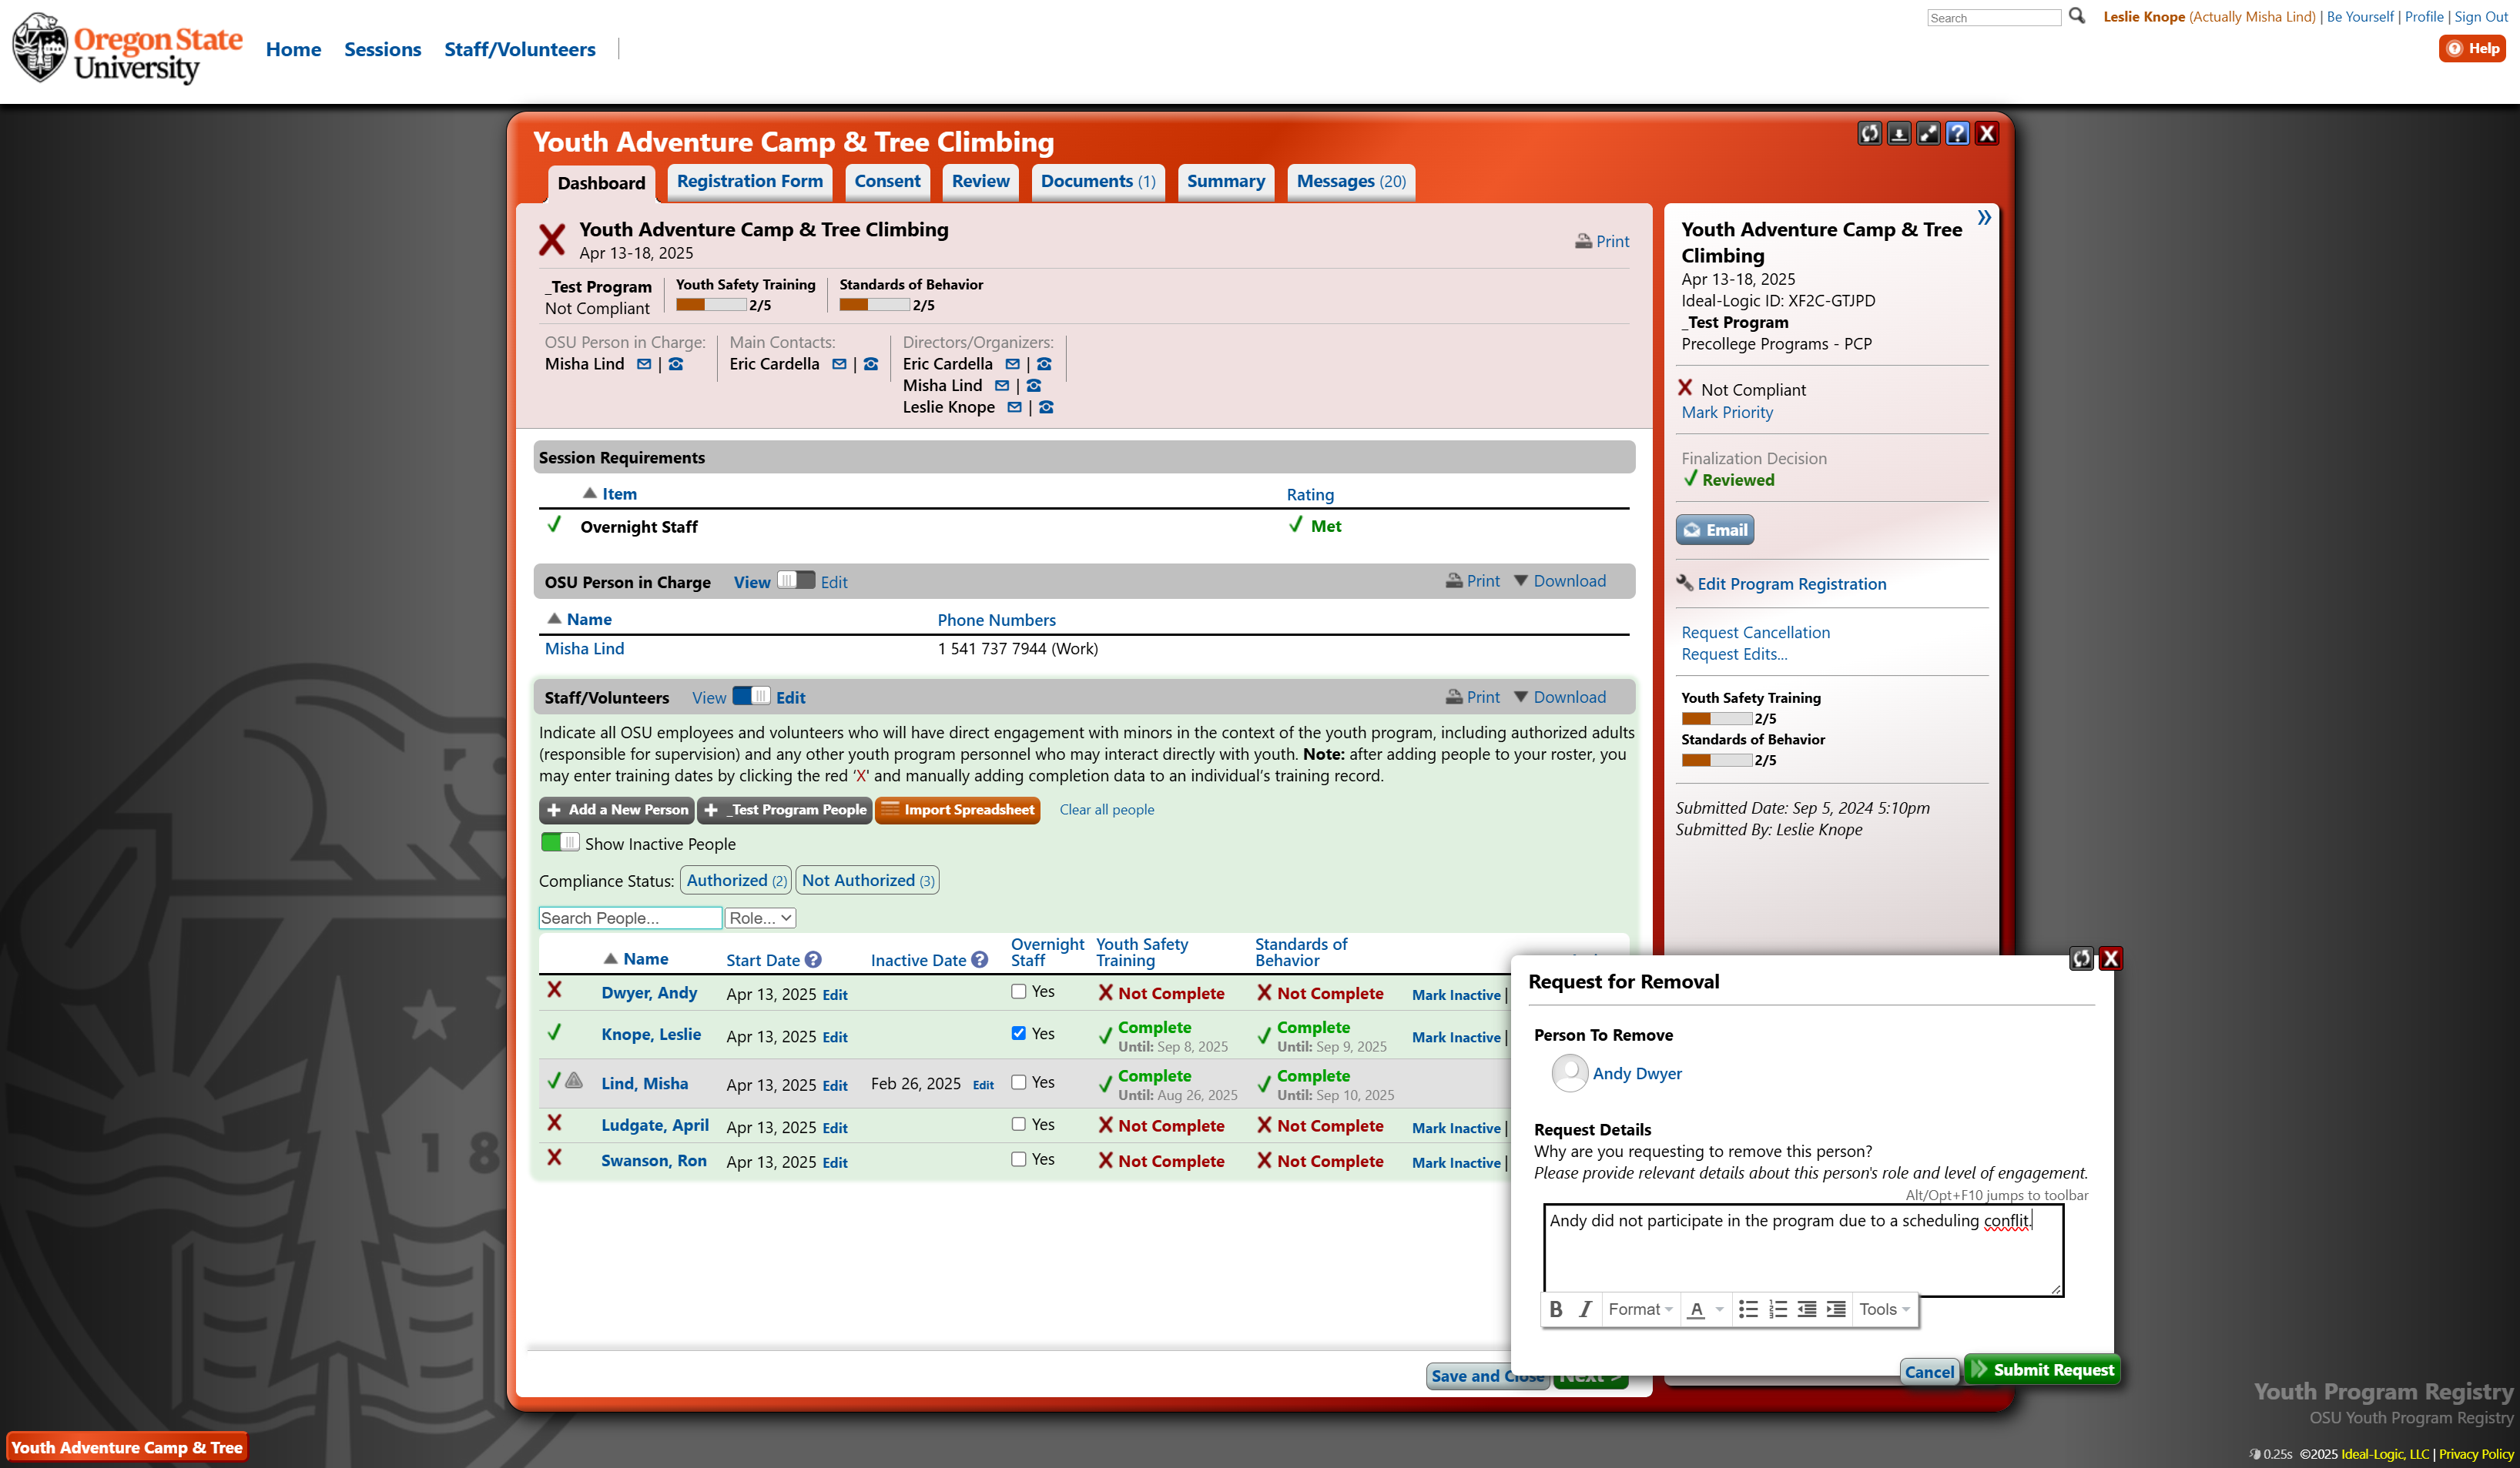Insert numbered list in request editor
Image resolution: width=2520 pixels, height=1468 pixels.
pos(1777,1309)
